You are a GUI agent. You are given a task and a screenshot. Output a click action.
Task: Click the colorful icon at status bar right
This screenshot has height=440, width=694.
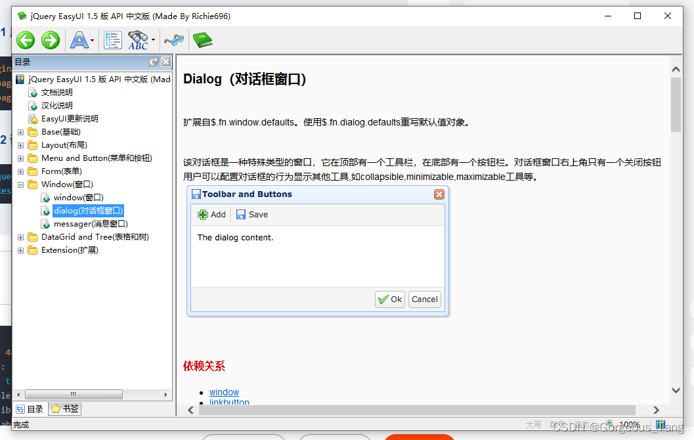660,424
